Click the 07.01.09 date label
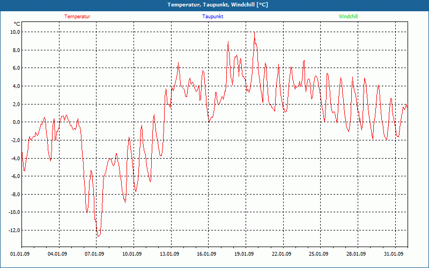429x268 pixels. tap(94, 254)
